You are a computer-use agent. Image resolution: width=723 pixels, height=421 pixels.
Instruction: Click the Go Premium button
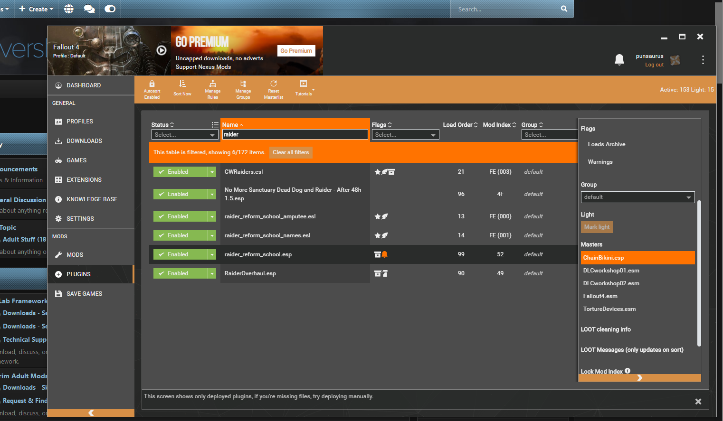coord(296,51)
